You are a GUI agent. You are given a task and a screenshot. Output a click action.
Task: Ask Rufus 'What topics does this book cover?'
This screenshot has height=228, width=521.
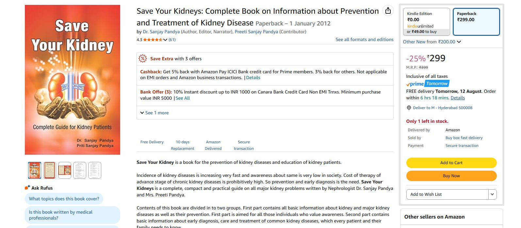click(x=64, y=198)
